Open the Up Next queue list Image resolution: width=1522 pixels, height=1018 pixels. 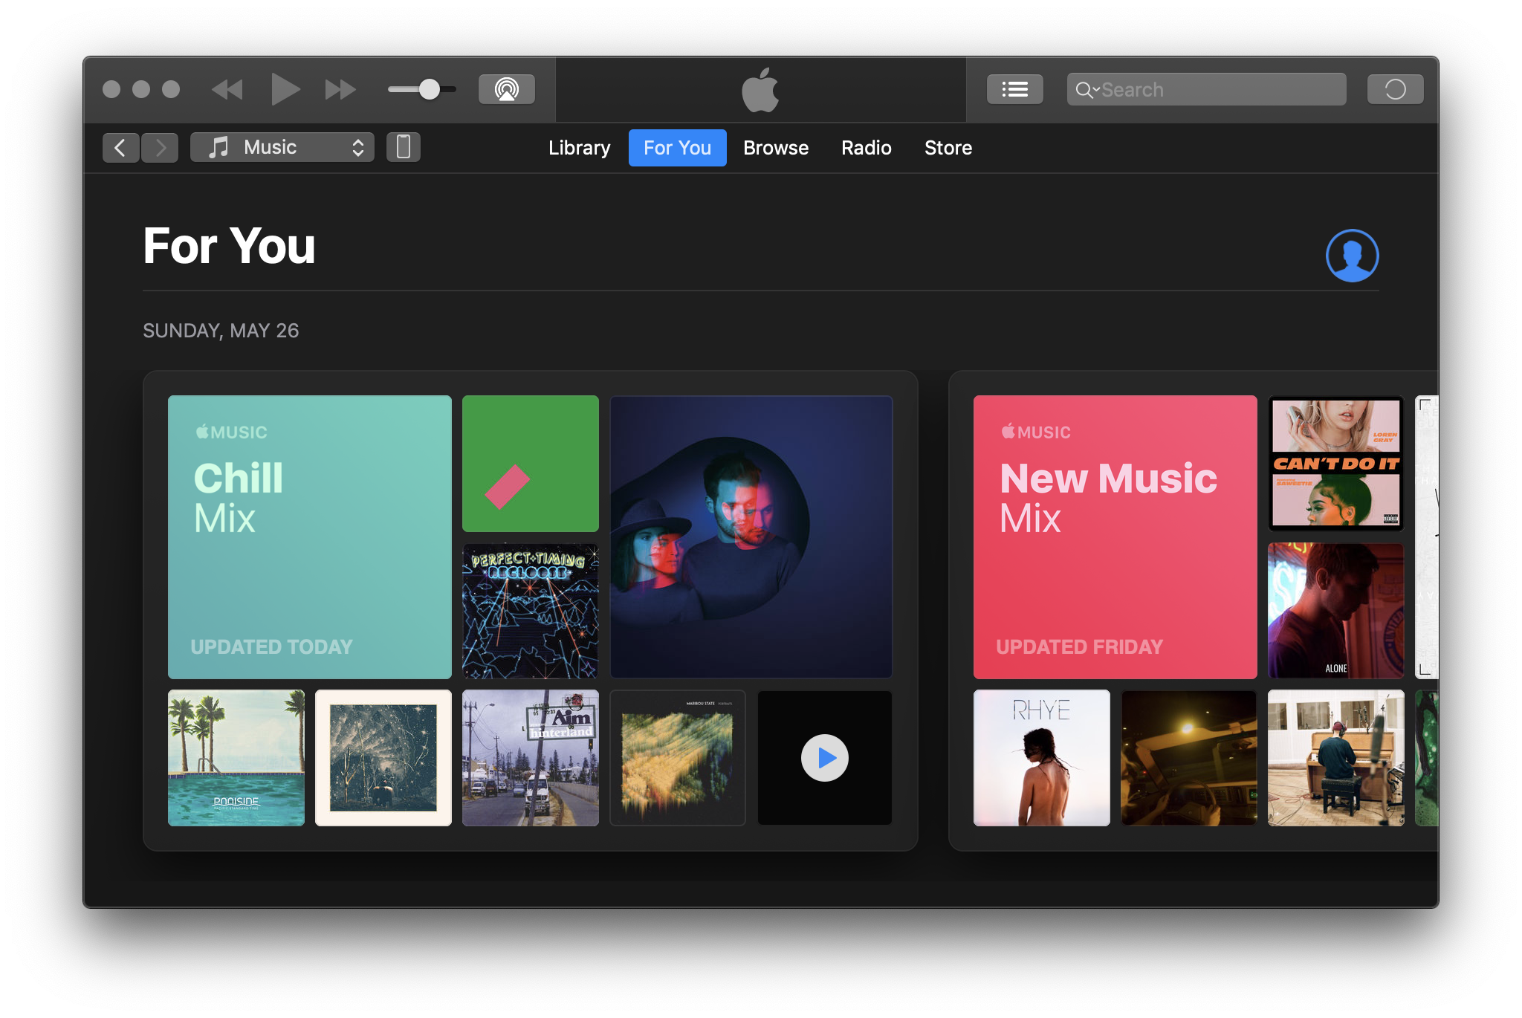point(1015,89)
